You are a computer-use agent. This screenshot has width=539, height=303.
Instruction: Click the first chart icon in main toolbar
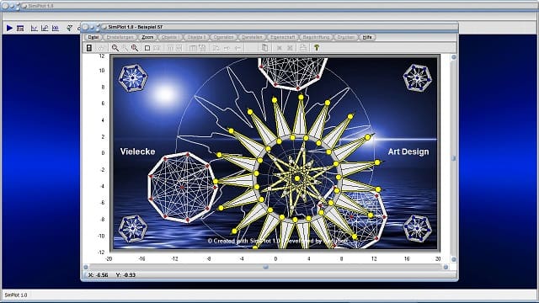[34, 28]
